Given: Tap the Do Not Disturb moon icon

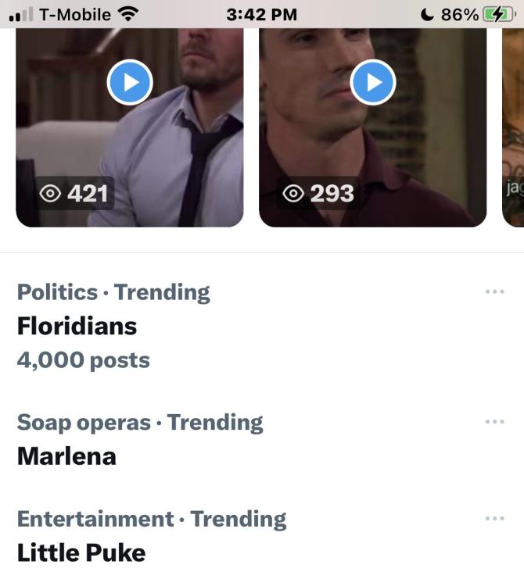Looking at the screenshot, I should (427, 14).
